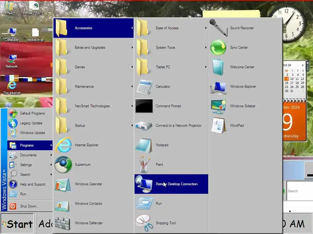
Task: Open Windows Update icon
Action: [13, 133]
